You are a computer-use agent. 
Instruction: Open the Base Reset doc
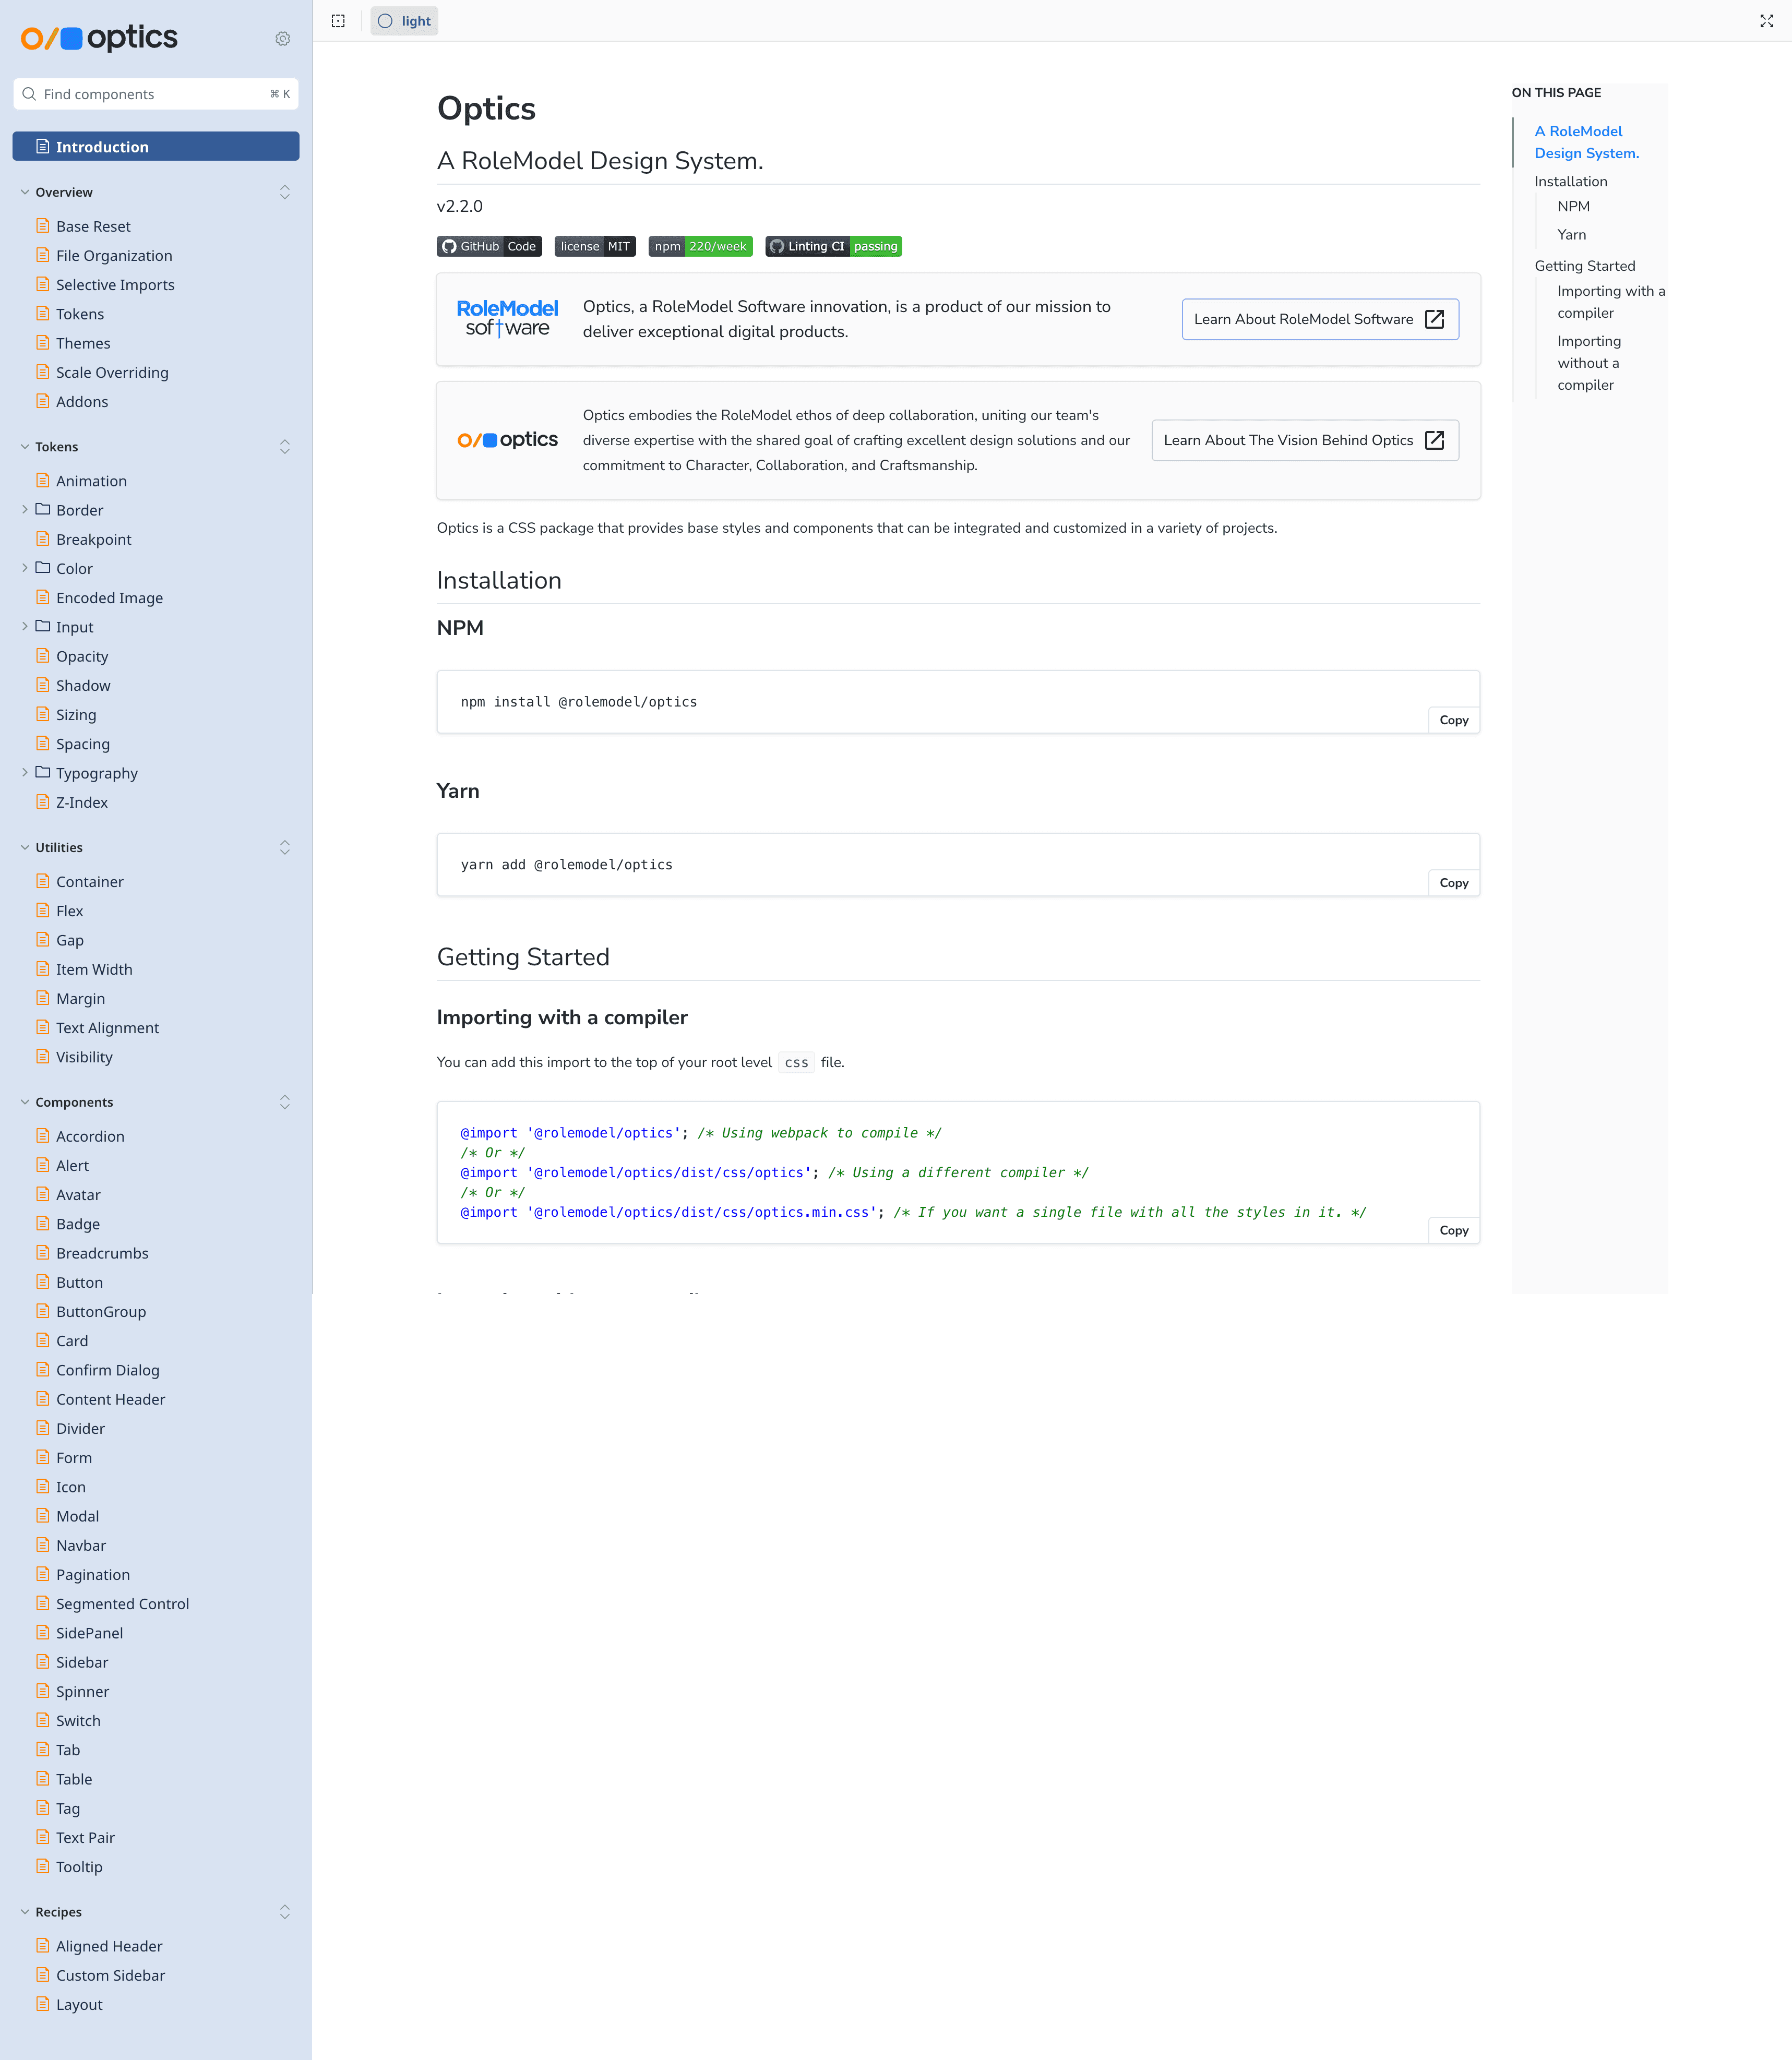point(93,227)
